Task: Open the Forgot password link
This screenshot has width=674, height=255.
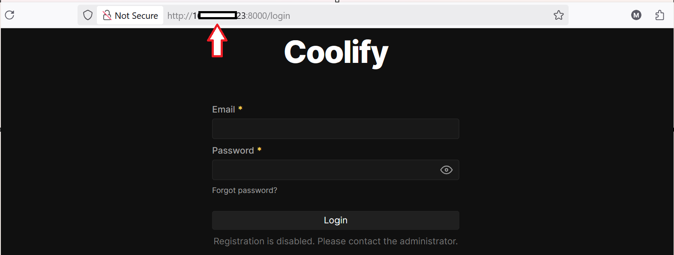Action: click(245, 190)
